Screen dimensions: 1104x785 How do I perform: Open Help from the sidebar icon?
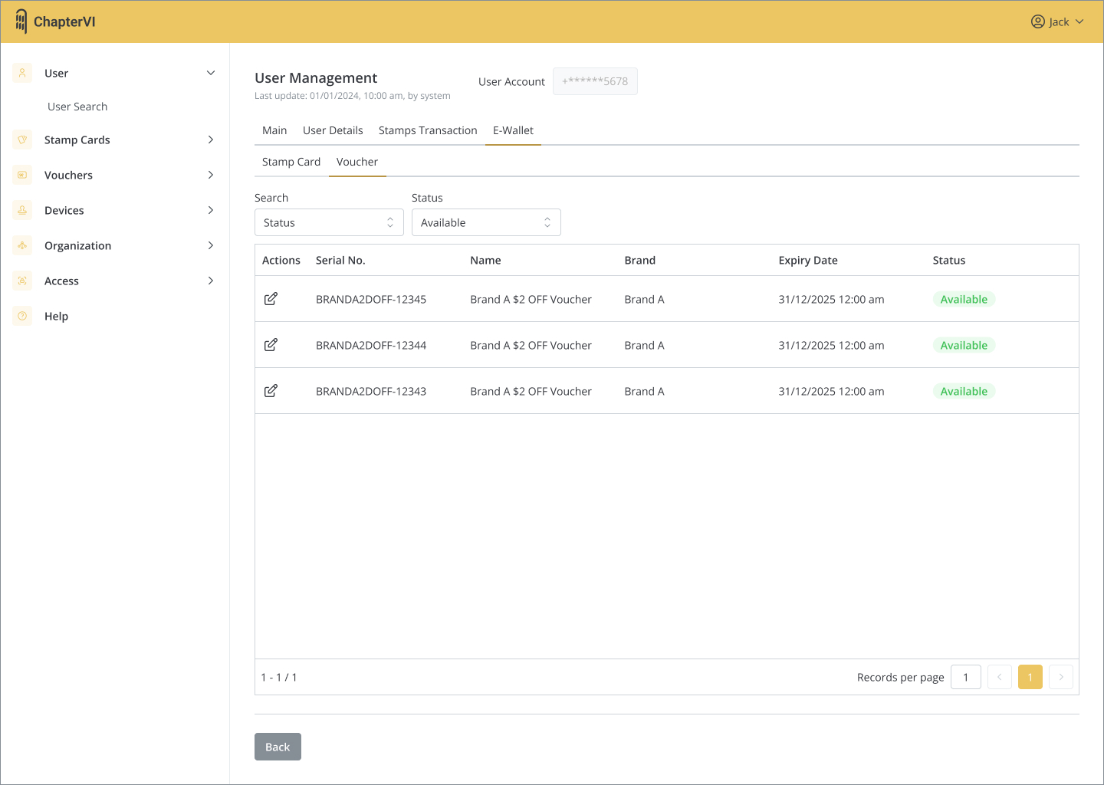(x=22, y=316)
